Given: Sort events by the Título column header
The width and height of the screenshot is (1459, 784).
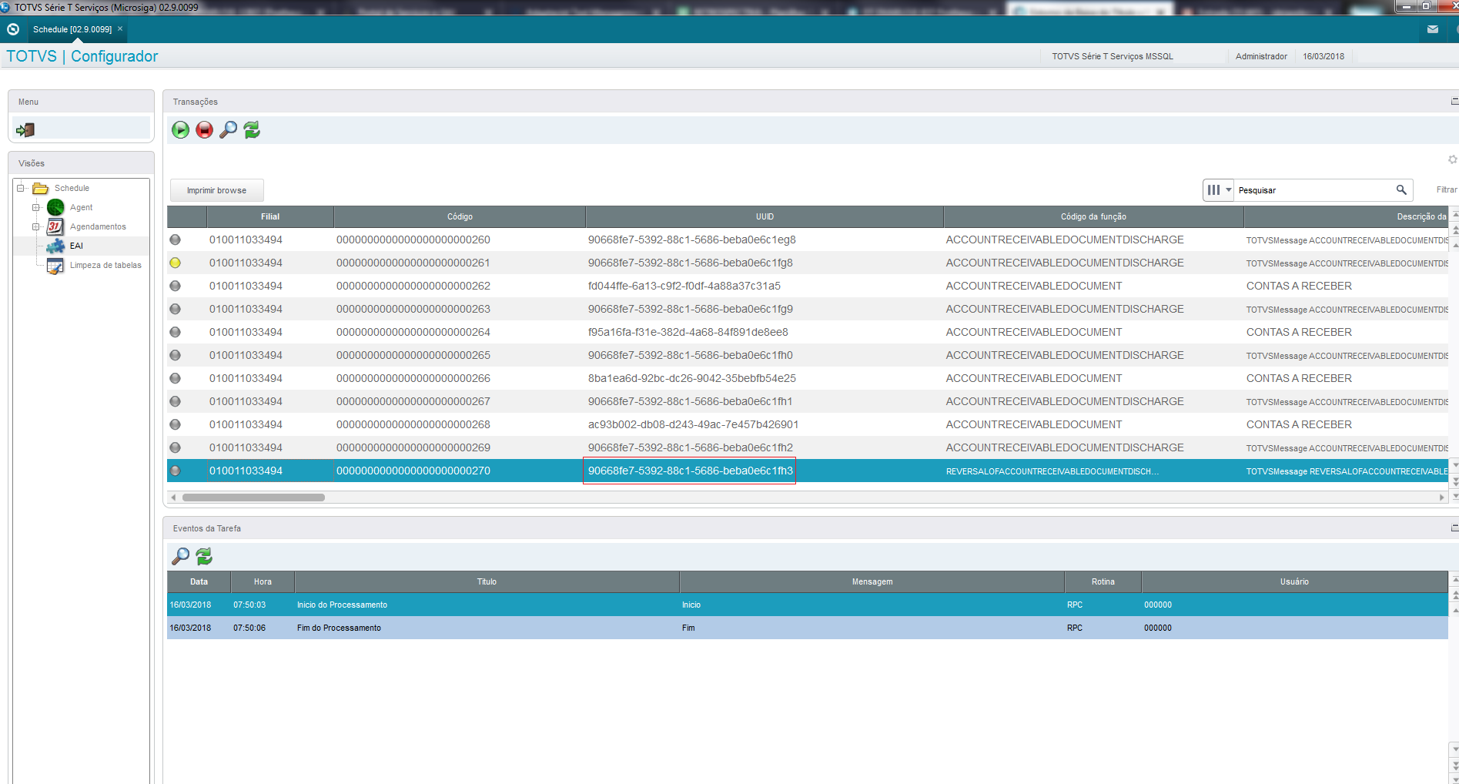Looking at the screenshot, I should point(487,581).
